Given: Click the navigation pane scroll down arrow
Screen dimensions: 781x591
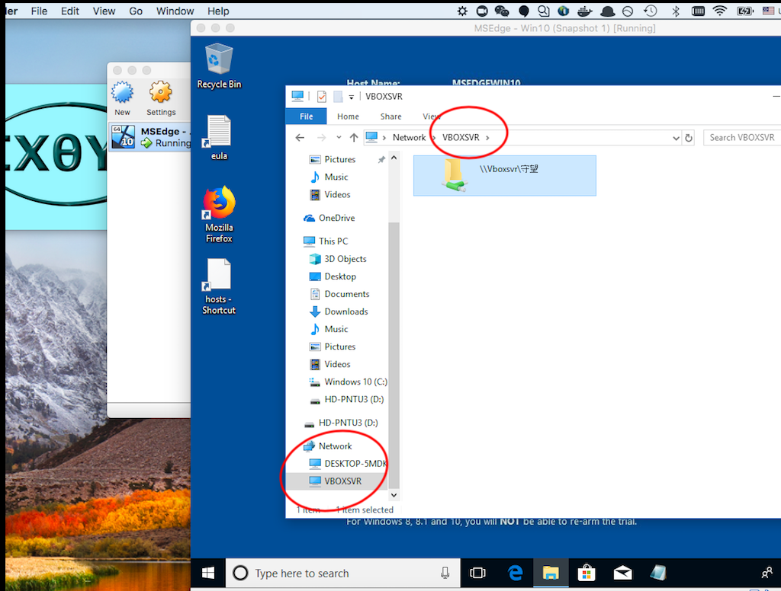Looking at the screenshot, I should 394,495.
